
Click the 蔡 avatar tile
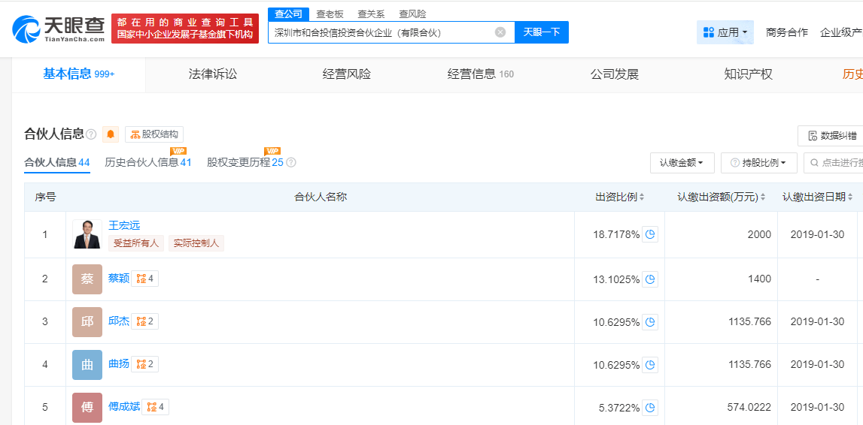click(x=87, y=279)
